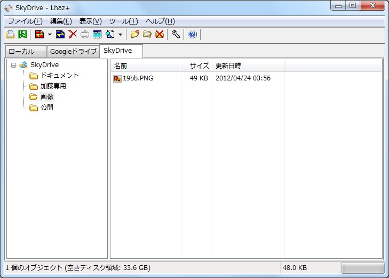Select the 公開 folder in tree
The image size is (389, 278).
[x=47, y=108]
